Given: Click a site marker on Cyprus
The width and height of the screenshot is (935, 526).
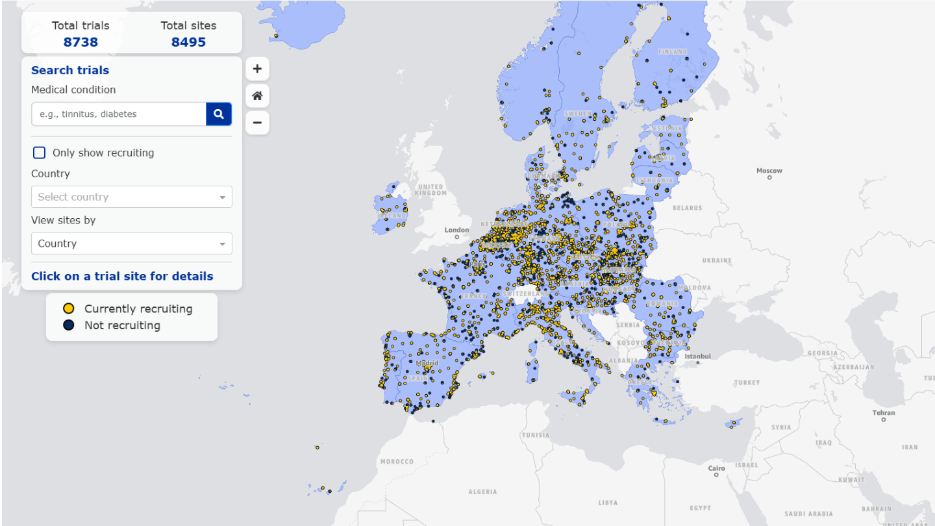Looking at the screenshot, I should click(x=734, y=422).
